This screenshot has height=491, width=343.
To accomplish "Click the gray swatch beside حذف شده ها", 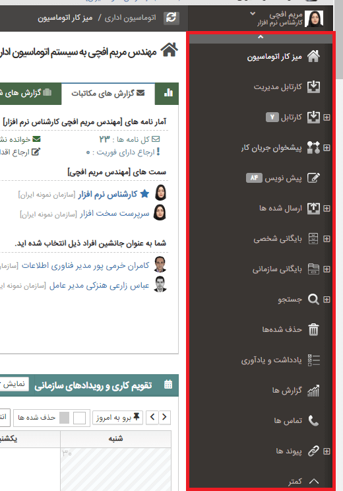I will pos(64,418).
